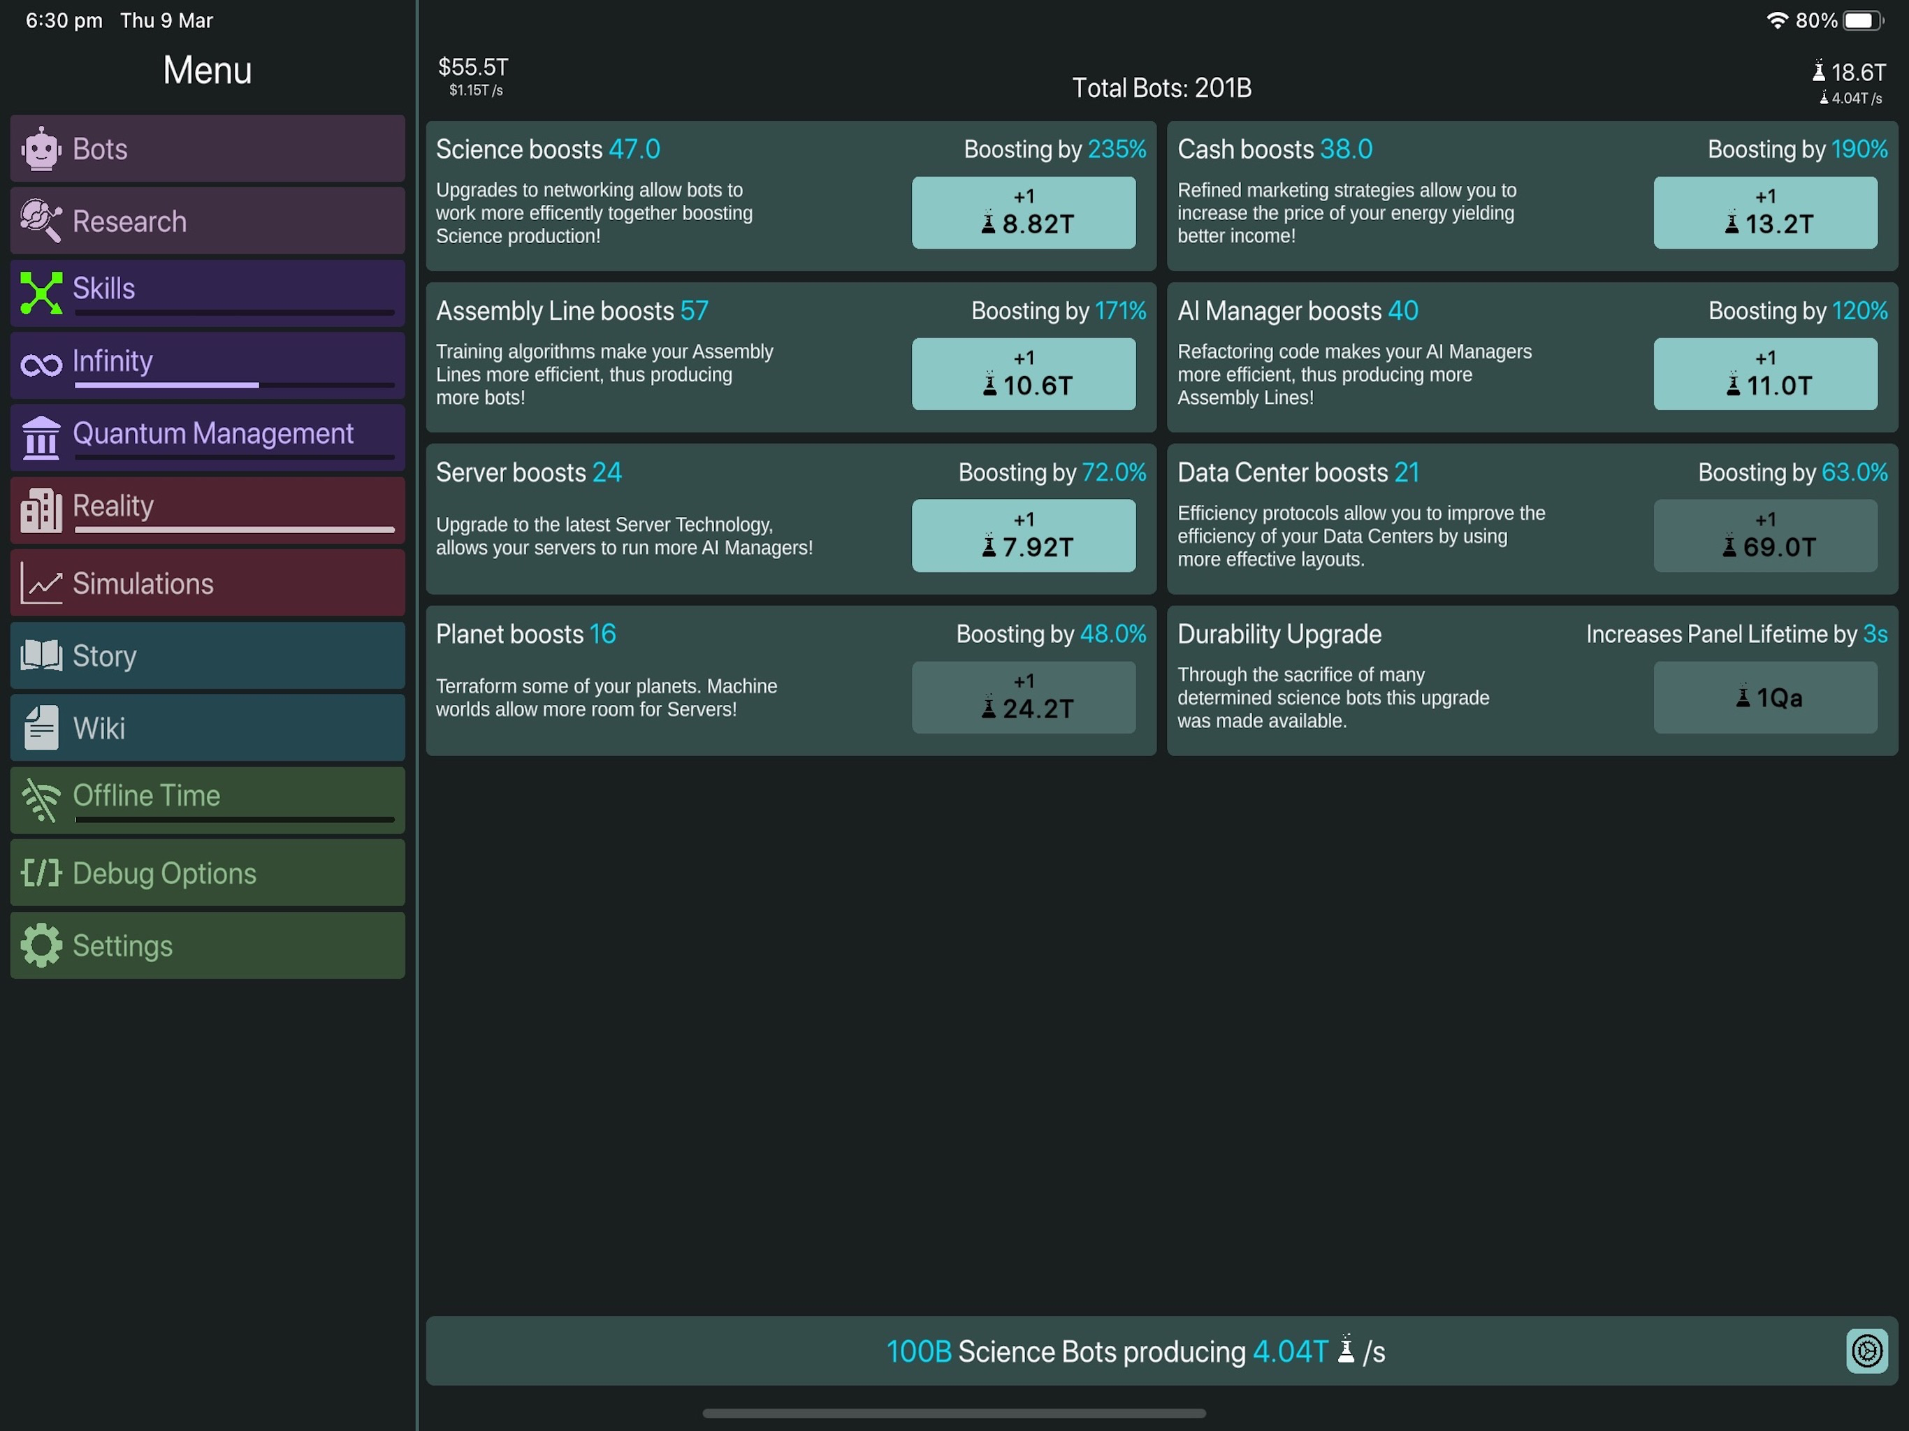Buy Science boost for 8.82T
The image size is (1909, 1431).
point(1024,212)
